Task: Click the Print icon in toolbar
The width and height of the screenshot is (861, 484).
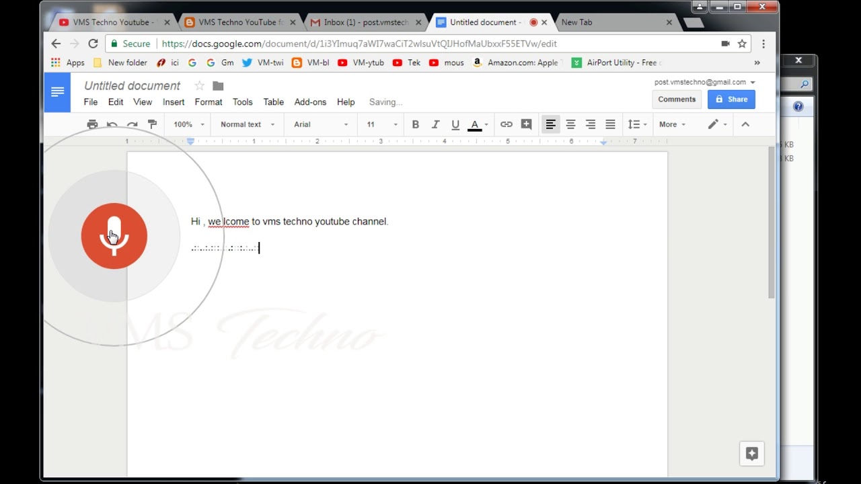Action: pyautogui.click(x=92, y=124)
